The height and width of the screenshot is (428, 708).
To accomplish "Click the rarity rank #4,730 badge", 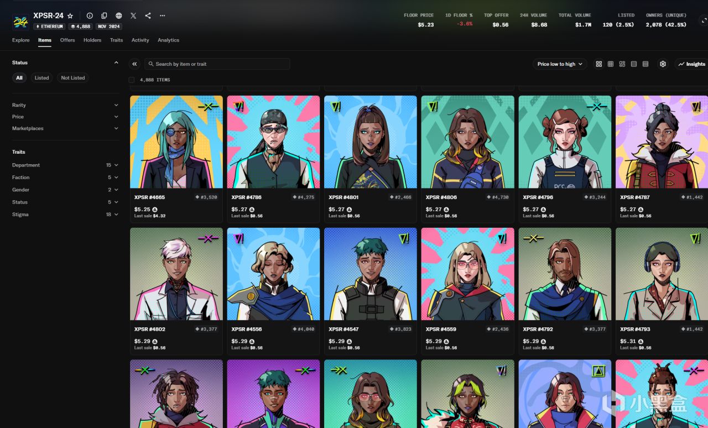I will [498, 197].
